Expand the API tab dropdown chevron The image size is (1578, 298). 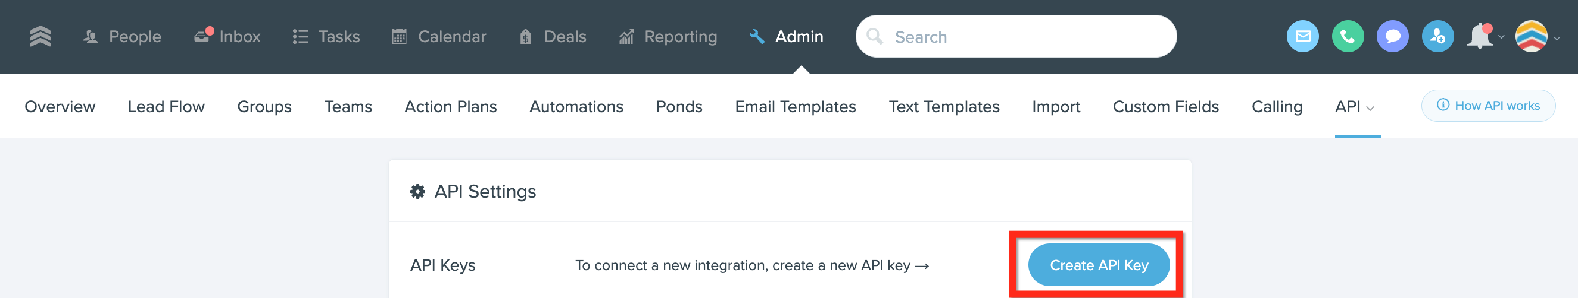tap(1370, 108)
